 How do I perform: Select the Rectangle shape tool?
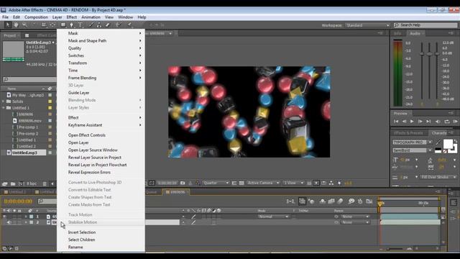click(63, 25)
